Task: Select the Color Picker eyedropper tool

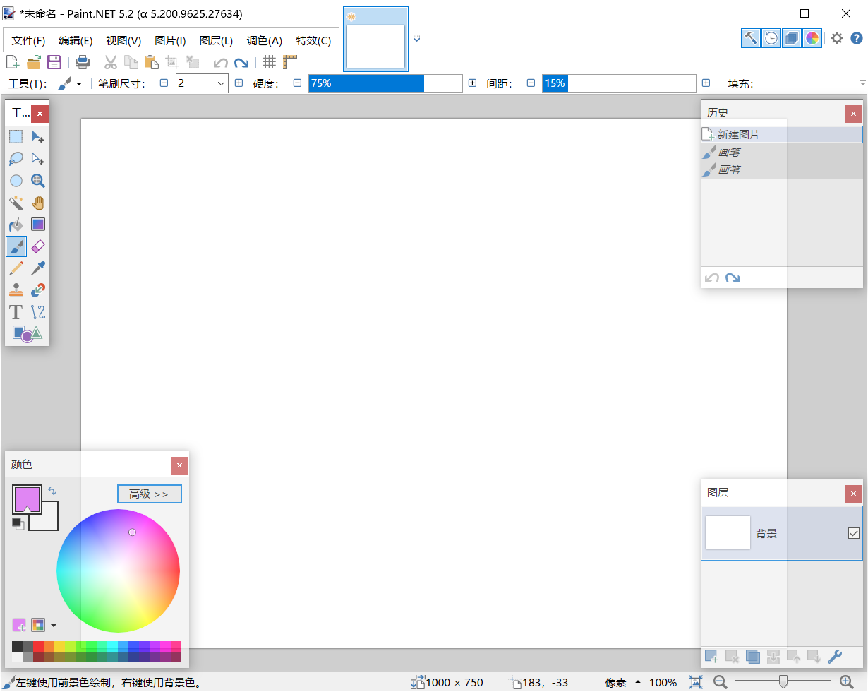Action: [x=38, y=268]
